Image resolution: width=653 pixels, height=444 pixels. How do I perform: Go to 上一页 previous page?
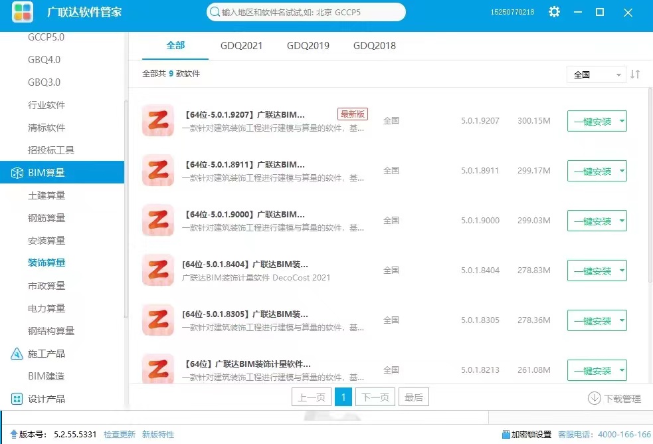point(312,397)
